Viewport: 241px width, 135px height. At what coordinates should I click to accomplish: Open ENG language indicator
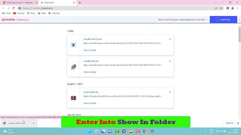click(x=211, y=131)
